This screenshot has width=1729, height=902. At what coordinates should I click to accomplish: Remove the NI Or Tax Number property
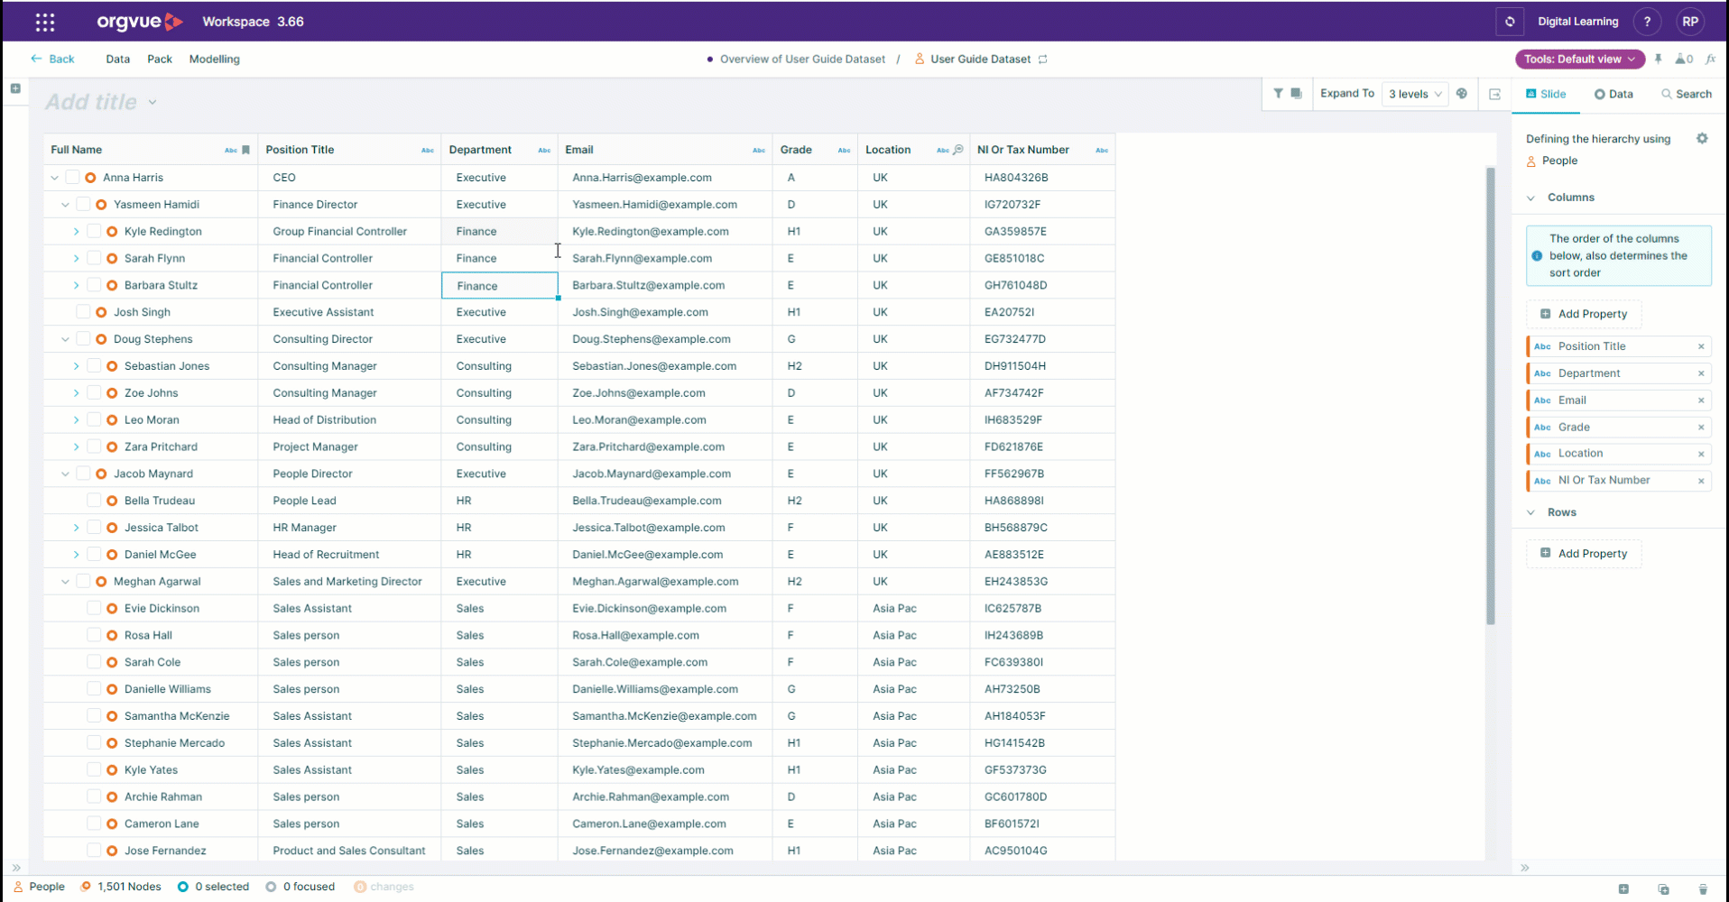[x=1701, y=481]
